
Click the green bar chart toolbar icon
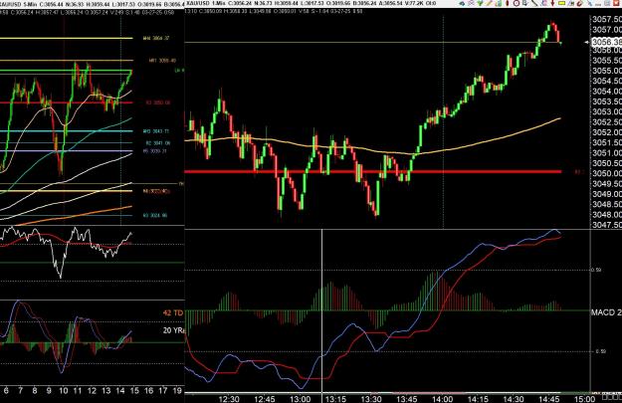click(x=499, y=3)
